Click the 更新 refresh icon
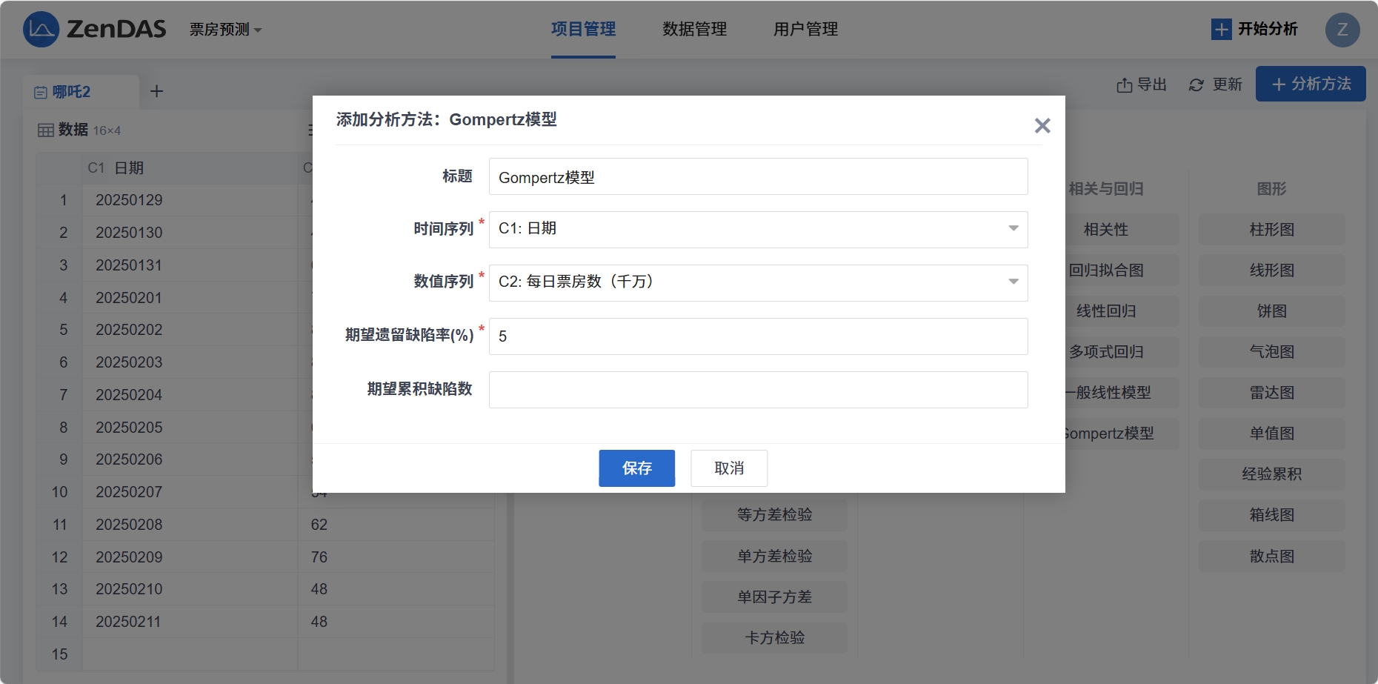The width and height of the screenshot is (1378, 684). point(1196,85)
